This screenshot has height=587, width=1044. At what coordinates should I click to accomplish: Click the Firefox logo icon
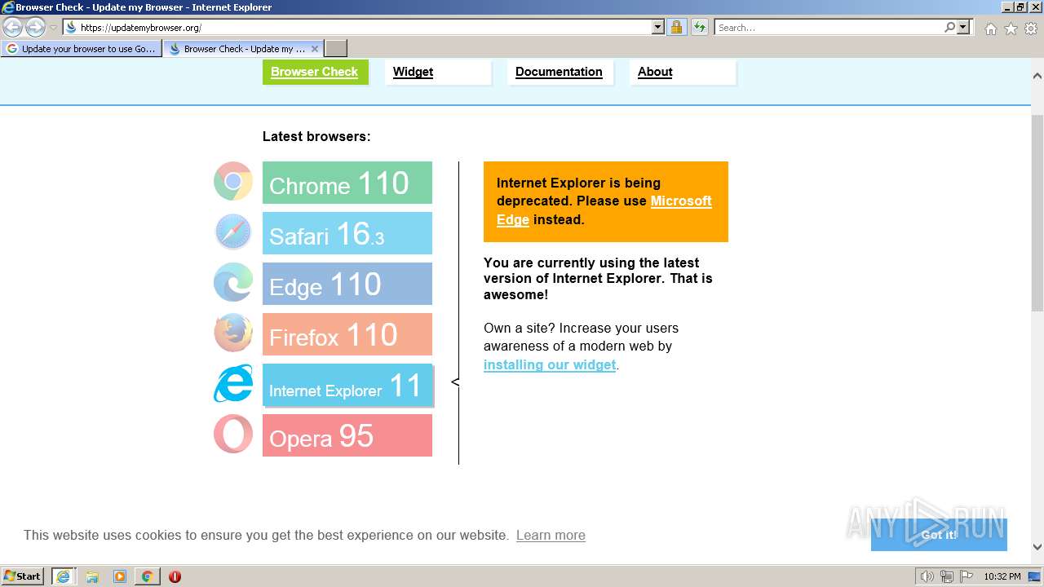pyautogui.click(x=233, y=333)
